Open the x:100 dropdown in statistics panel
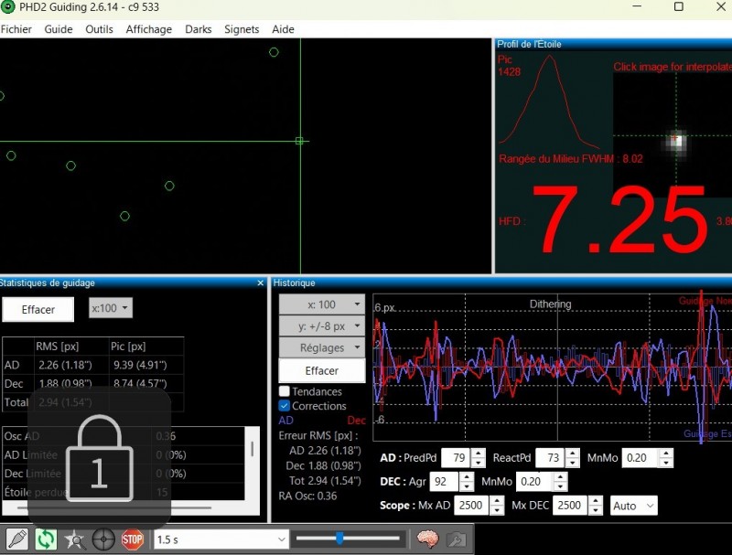The width and height of the screenshot is (732, 555). tap(111, 308)
